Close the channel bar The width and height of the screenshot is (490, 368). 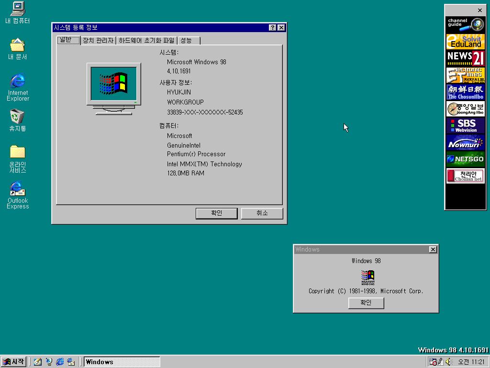click(x=480, y=11)
